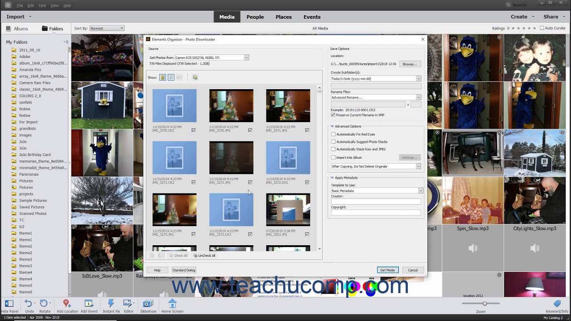
Task: Adjust the thumbnail Zoom slider
Action: 484,304
